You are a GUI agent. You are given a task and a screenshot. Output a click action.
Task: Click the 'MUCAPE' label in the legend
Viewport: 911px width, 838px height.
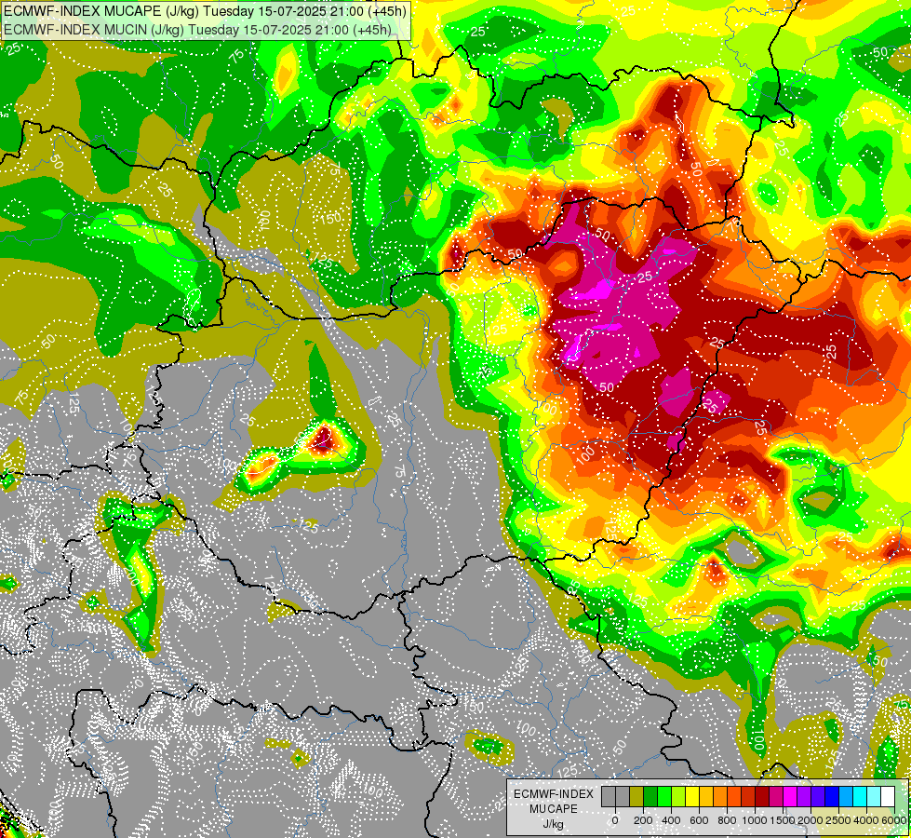tap(554, 809)
